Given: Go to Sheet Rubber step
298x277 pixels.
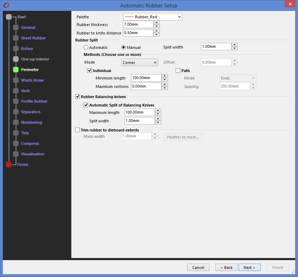Looking at the screenshot, I should (33, 38).
